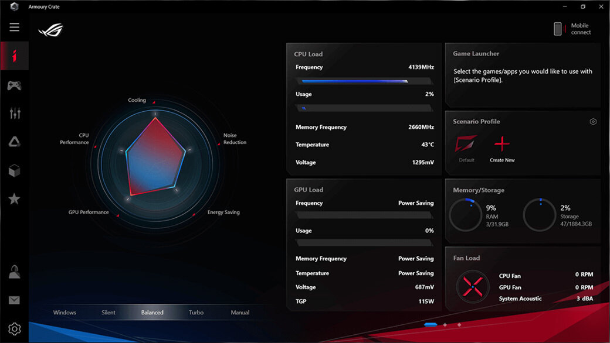Open the gamepad Device section
Viewport: 610px width, 343px height.
pos(14,85)
